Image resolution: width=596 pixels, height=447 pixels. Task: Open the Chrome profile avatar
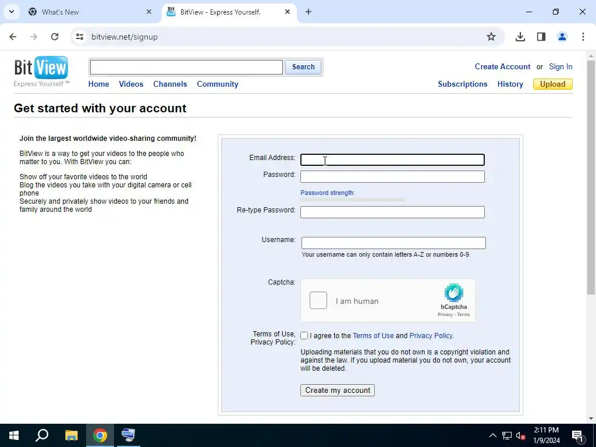coord(562,37)
